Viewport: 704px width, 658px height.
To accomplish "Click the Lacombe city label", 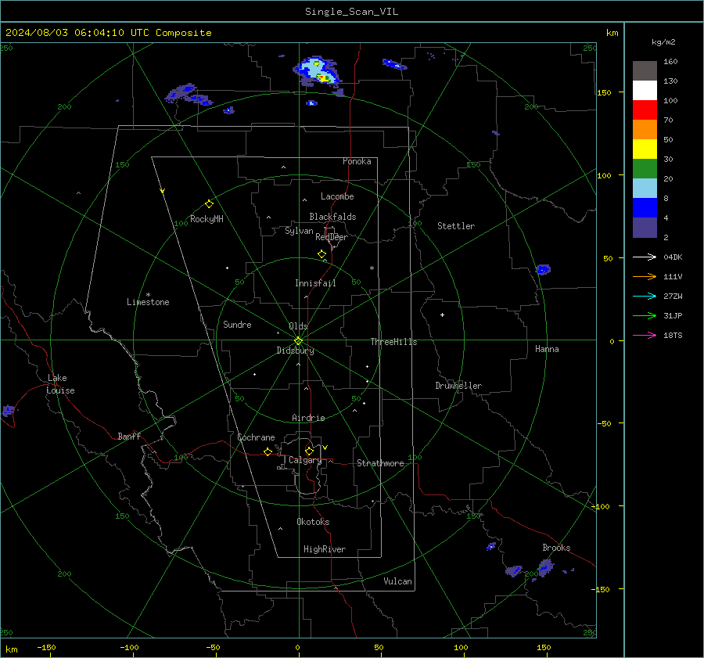I will click(x=337, y=196).
